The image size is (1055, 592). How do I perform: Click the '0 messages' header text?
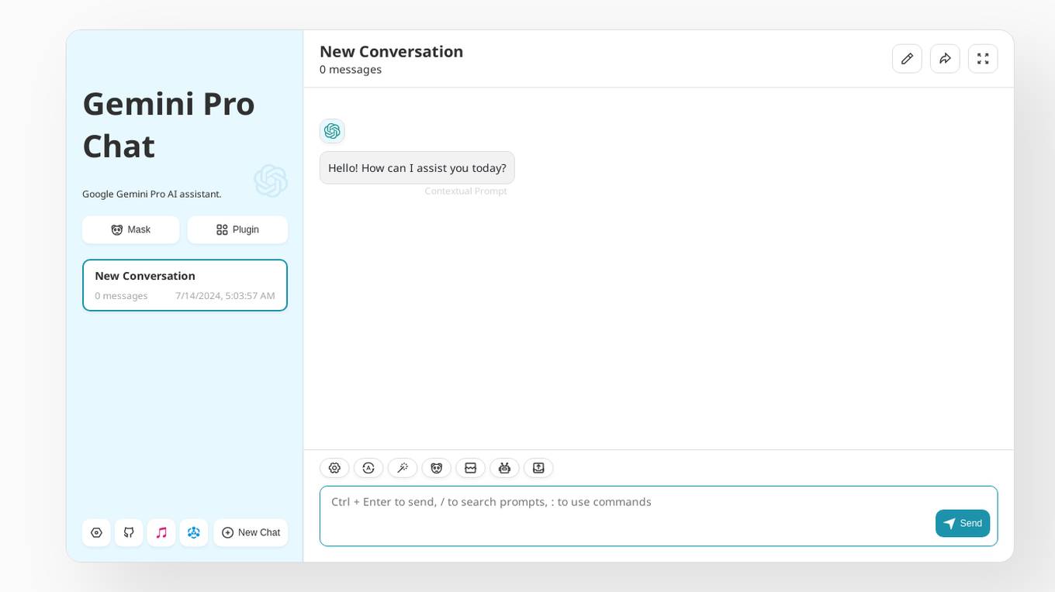pyautogui.click(x=351, y=70)
